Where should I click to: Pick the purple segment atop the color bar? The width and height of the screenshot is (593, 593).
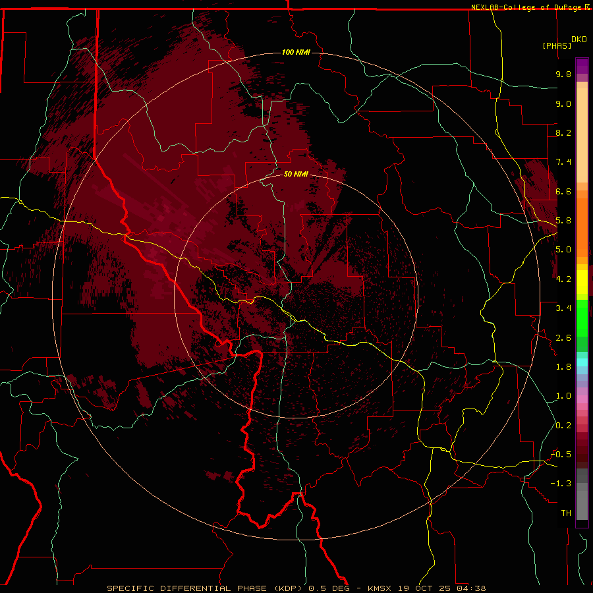click(582, 67)
